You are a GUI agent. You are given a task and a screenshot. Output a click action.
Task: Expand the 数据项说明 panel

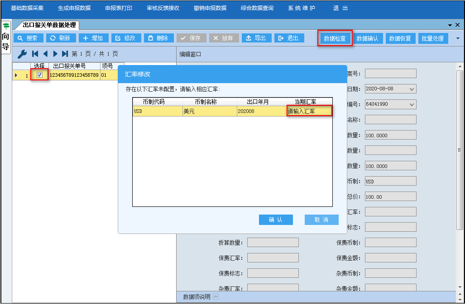(x=216, y=297)
